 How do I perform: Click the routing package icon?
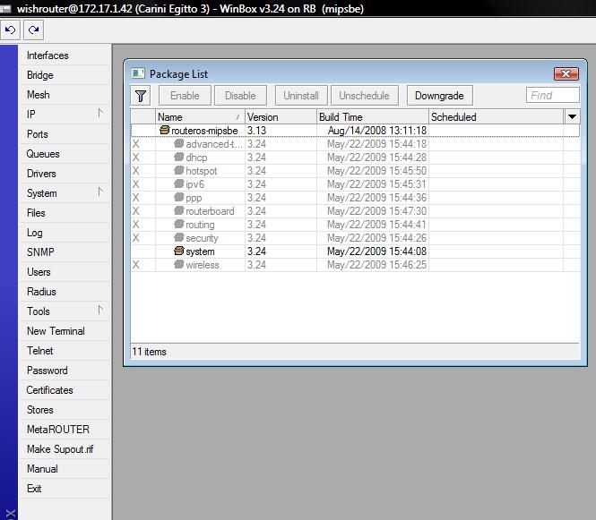(179, 225)
